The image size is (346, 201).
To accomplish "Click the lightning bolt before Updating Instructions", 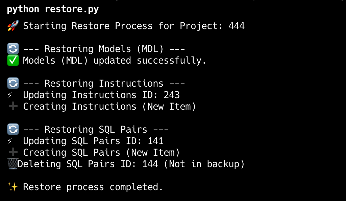I will [x=10, y=95].
